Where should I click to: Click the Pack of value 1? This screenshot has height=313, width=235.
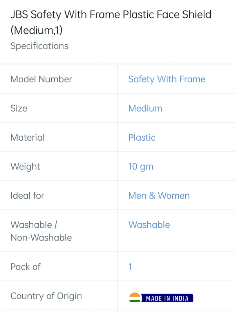130,267
